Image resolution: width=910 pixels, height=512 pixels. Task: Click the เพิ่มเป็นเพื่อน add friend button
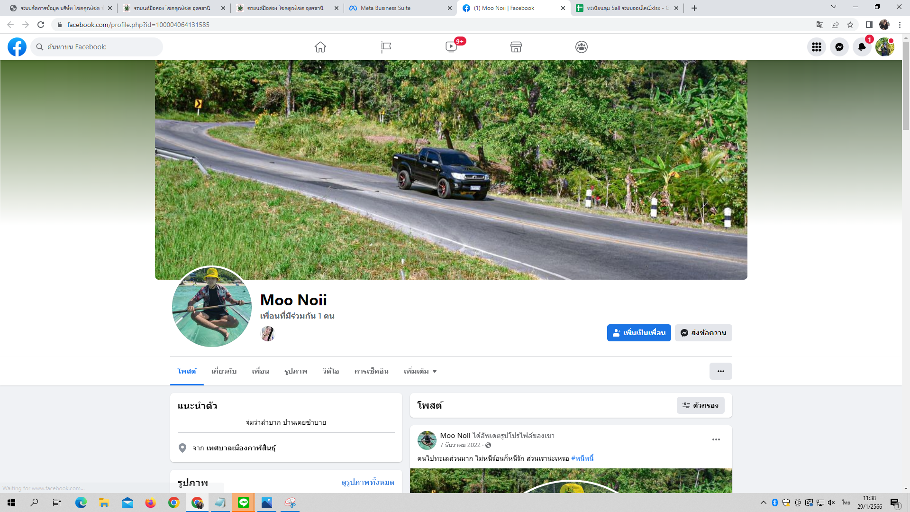click(638, 333)
